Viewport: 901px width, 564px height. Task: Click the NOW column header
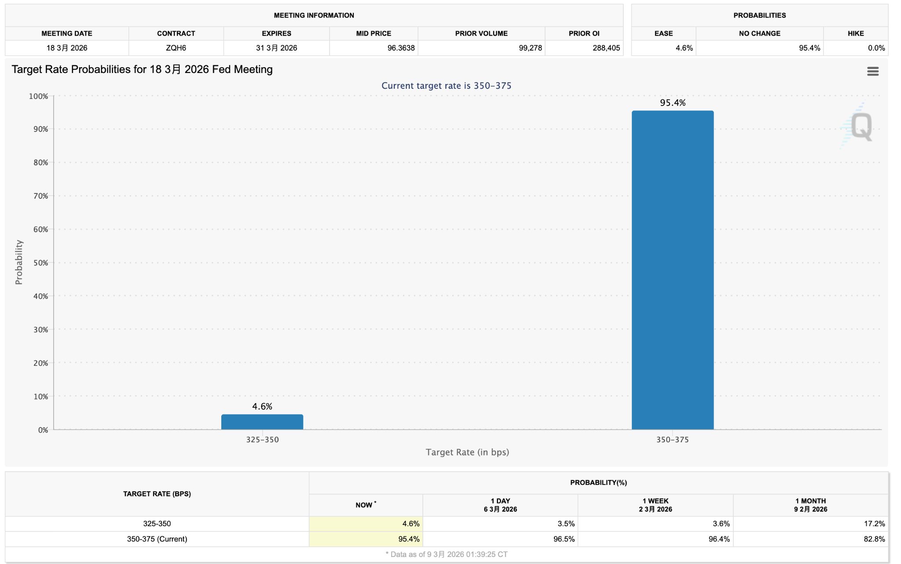[x=365, y=505]
